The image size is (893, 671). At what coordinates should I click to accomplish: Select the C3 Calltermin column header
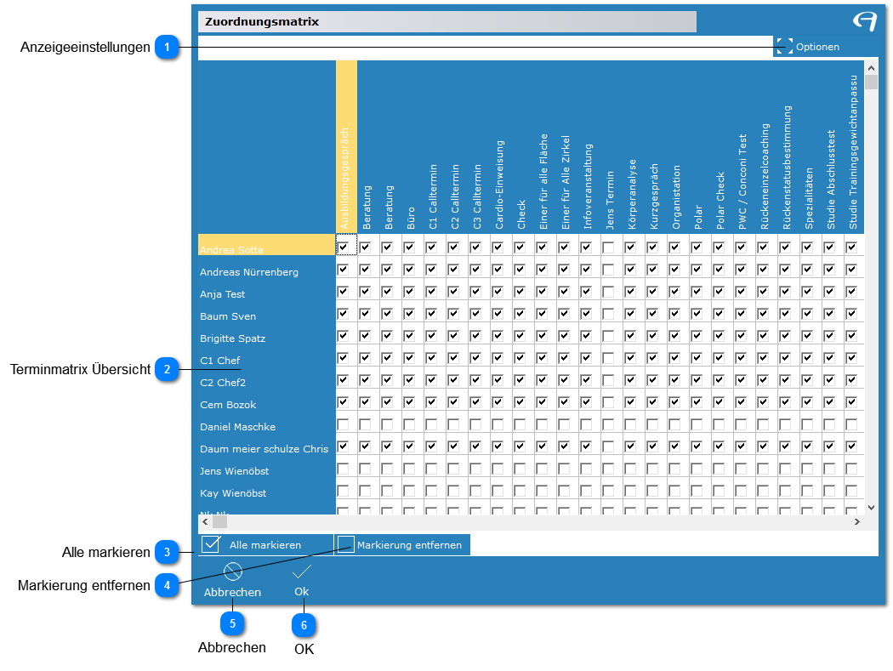pyautogui.click(x=478, y=147)
